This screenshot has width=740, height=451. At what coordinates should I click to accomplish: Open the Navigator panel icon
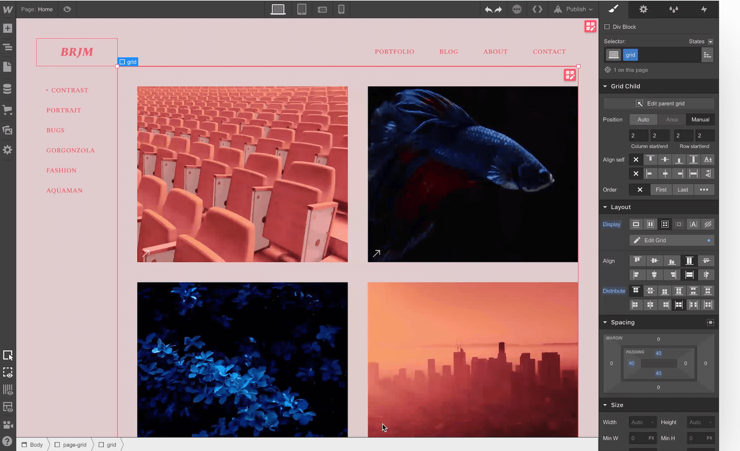click(8, 47)
